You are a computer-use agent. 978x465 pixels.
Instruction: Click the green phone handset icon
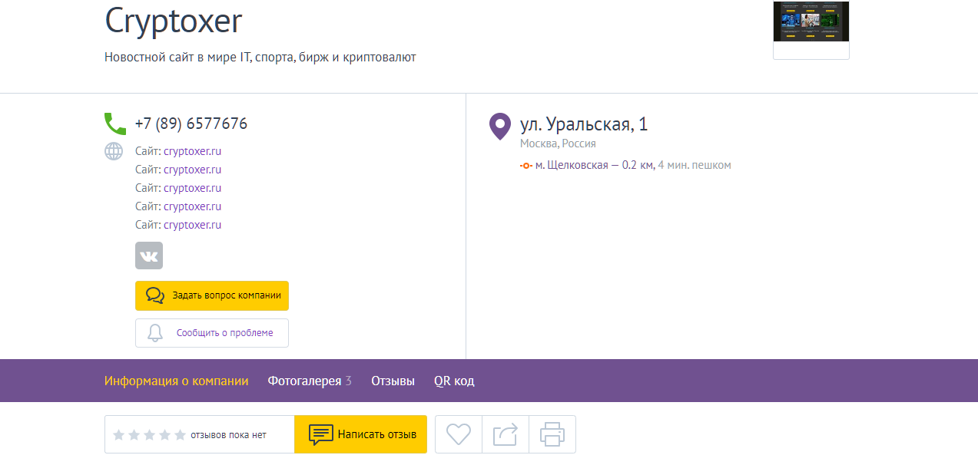point(114,123)
